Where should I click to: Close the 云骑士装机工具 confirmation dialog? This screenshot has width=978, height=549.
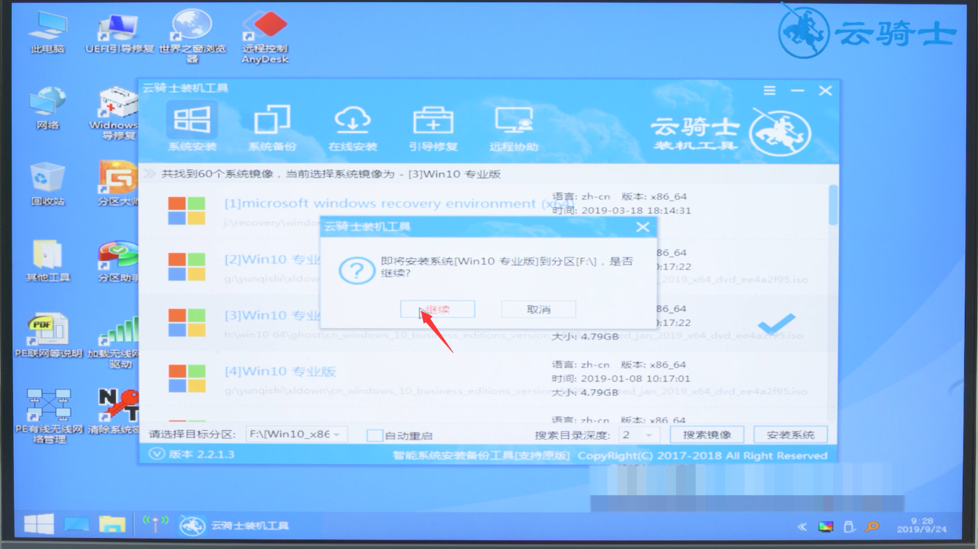(643, 227)
